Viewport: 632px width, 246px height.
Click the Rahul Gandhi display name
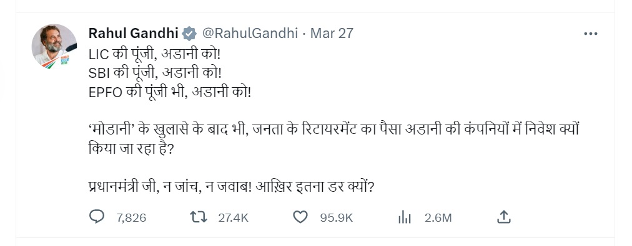coord(134,34)
